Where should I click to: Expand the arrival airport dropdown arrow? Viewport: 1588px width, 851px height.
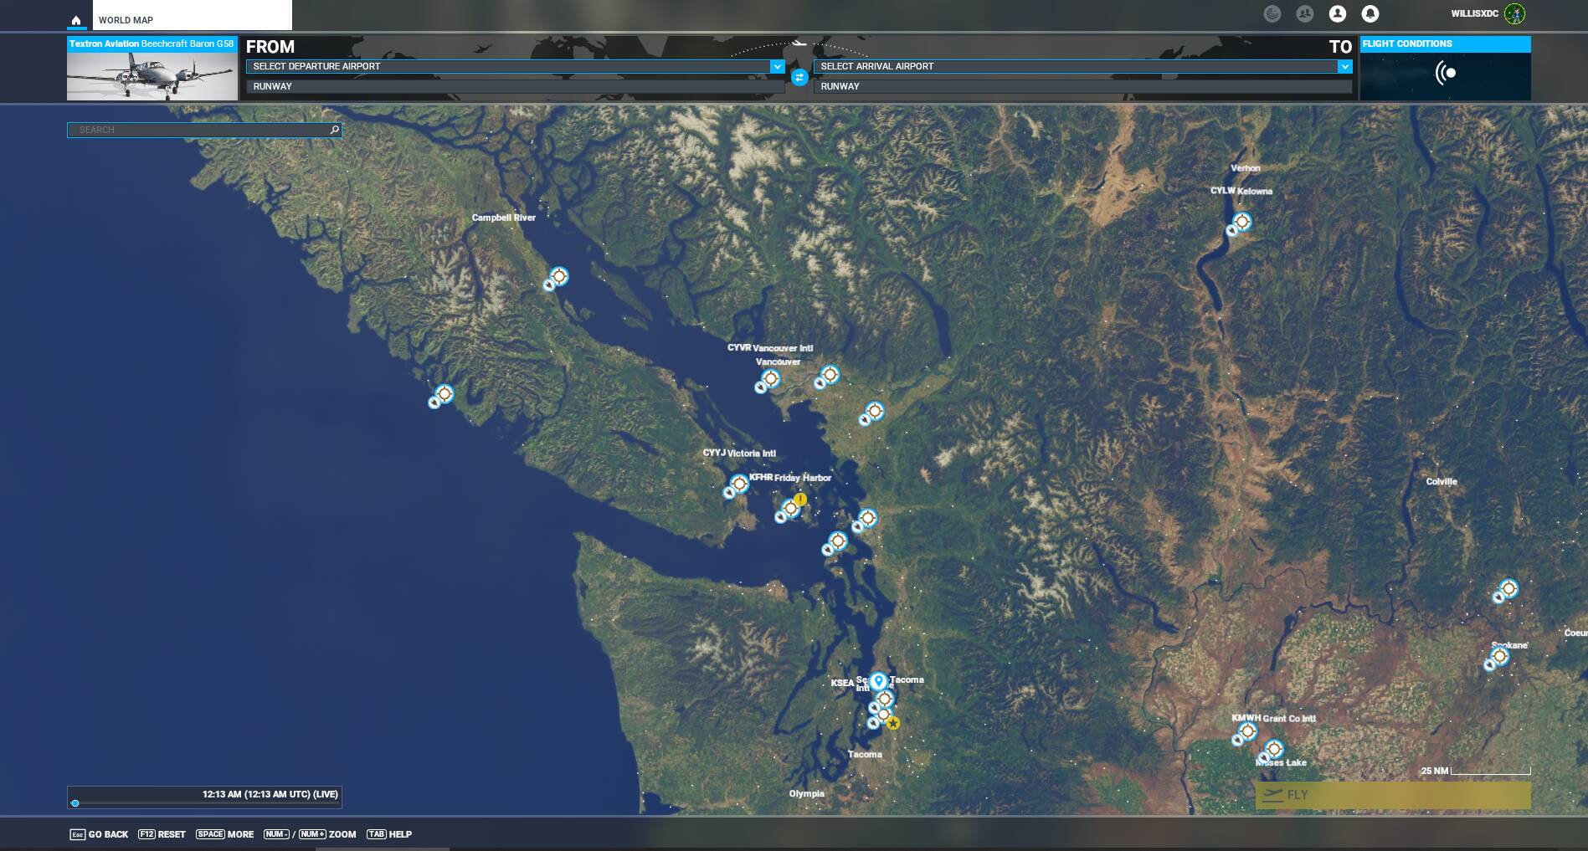tap(1345, 66)
